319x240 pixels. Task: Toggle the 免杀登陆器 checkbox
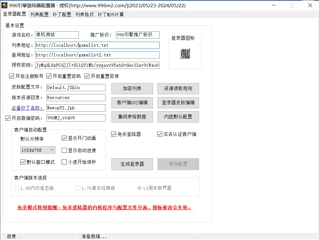[x=114, y=134]
